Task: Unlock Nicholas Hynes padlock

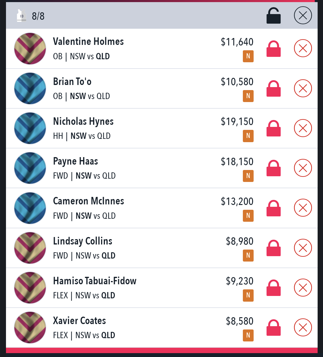Action: click(x=273, y=128)
